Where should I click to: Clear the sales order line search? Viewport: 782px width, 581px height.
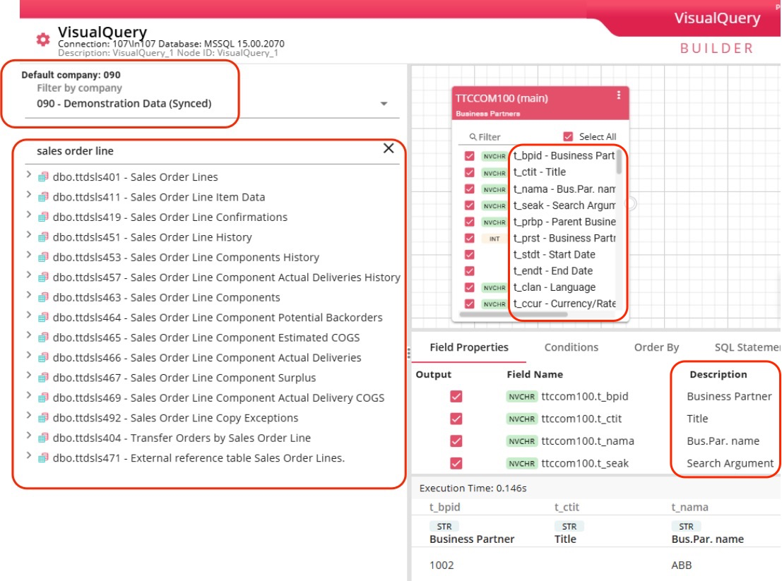click(x=389, y=148)
